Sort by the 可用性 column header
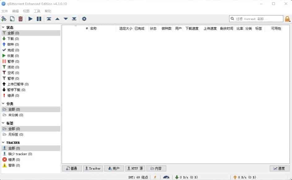Screen dimensions: 292x180 tap(276, 28)
